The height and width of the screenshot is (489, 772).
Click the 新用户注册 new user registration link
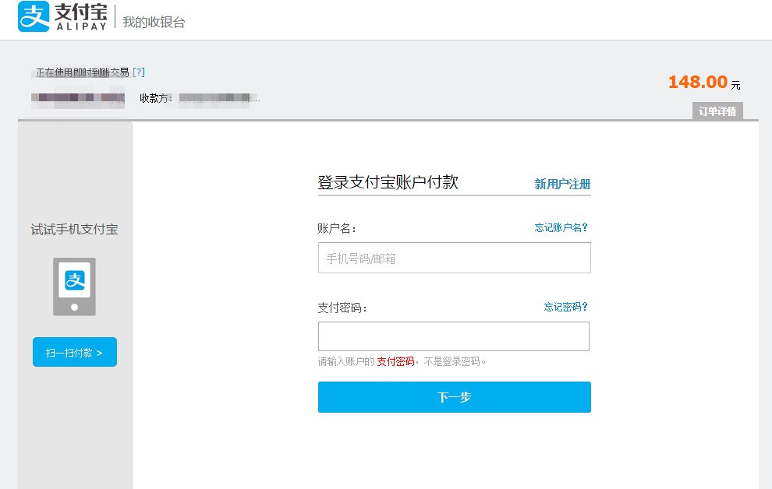[562, 185]
